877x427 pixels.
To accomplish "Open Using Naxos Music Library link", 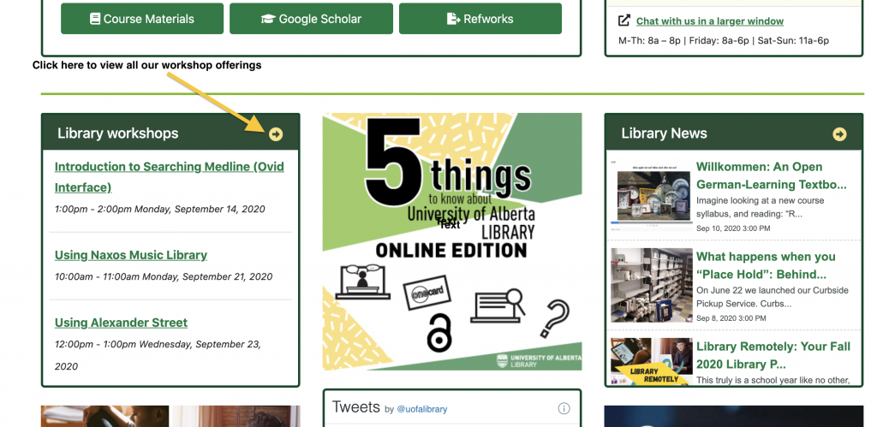I will pyautogui.click(x=131, y=255).
